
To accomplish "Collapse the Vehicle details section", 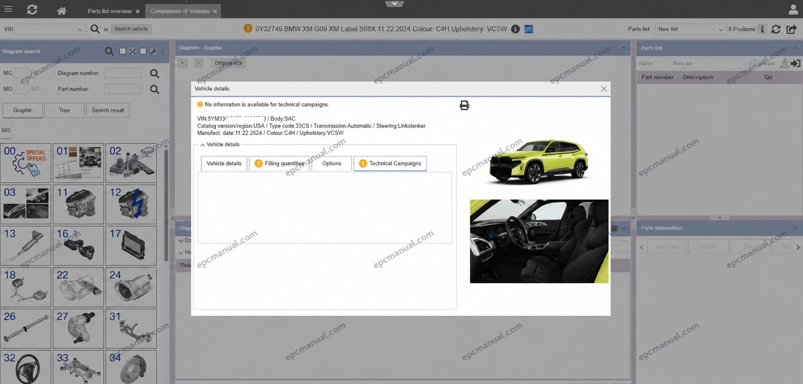I will coord(202,145).
